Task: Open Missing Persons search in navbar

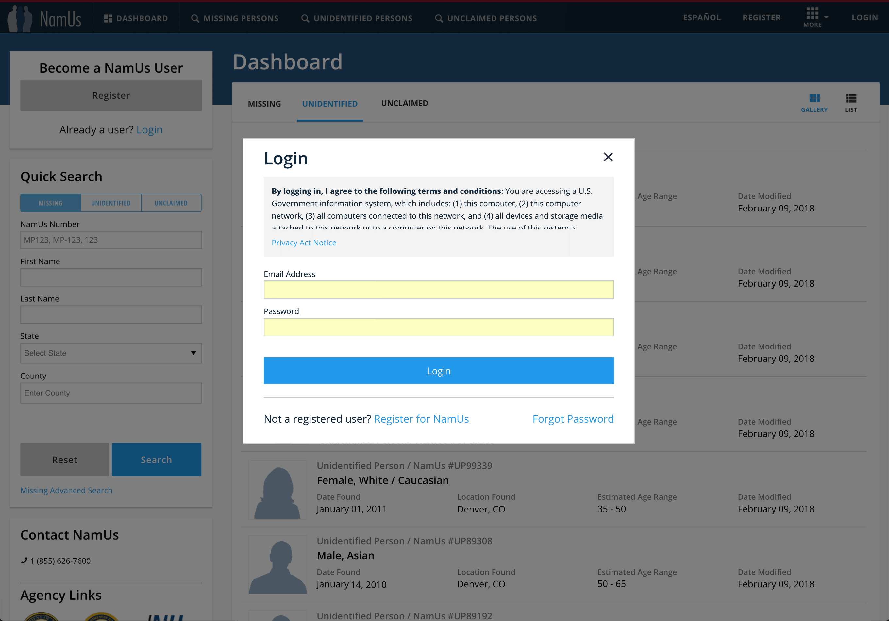Action: coord(235,18)
